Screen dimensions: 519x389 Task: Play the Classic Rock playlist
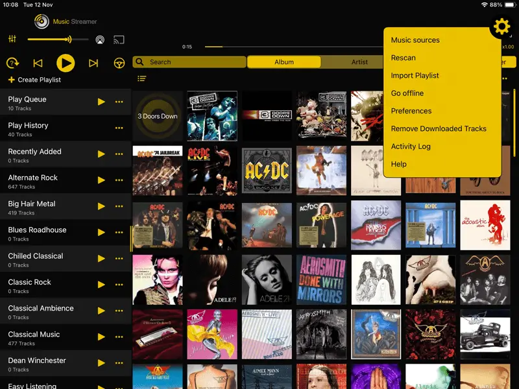(101, 285)
